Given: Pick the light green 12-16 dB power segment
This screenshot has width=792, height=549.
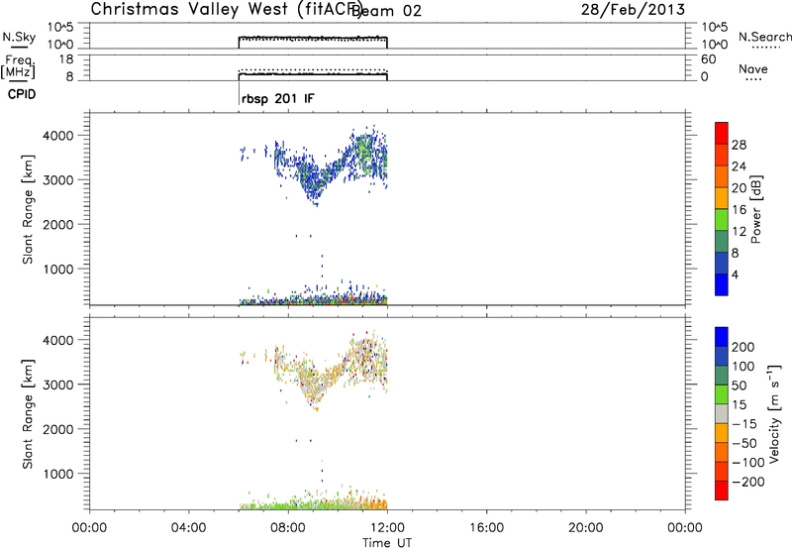Looking at the screenshot, I should (x=722, y=219).
